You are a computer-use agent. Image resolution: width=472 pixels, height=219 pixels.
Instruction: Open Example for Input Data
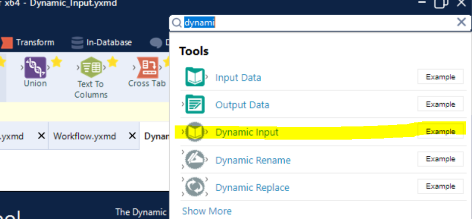440,77
